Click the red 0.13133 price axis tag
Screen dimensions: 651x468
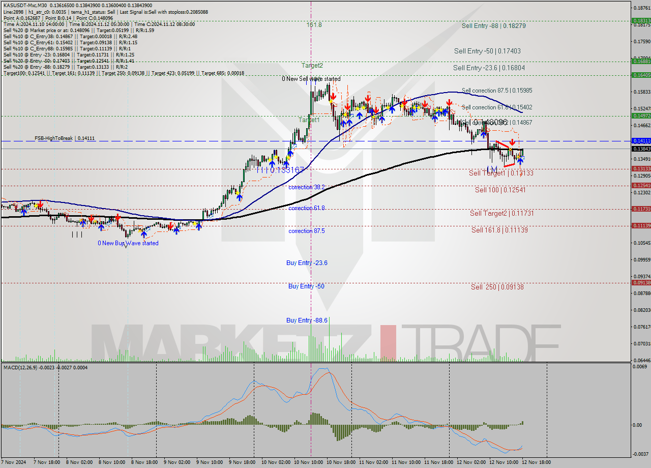point(641,168)
